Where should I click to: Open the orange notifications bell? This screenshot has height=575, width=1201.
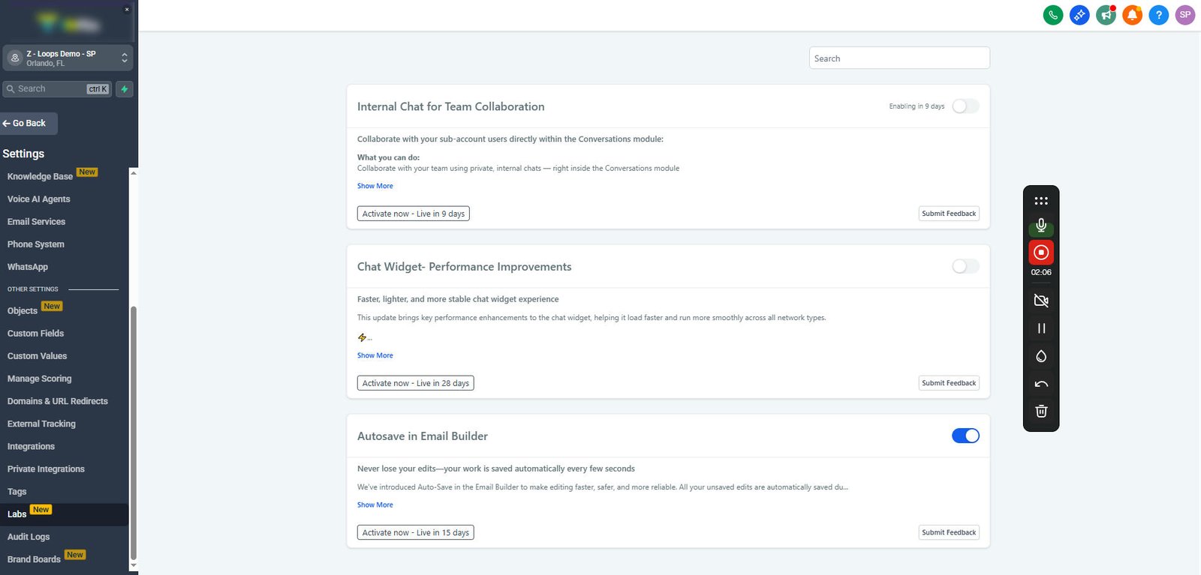[1133, 14]
